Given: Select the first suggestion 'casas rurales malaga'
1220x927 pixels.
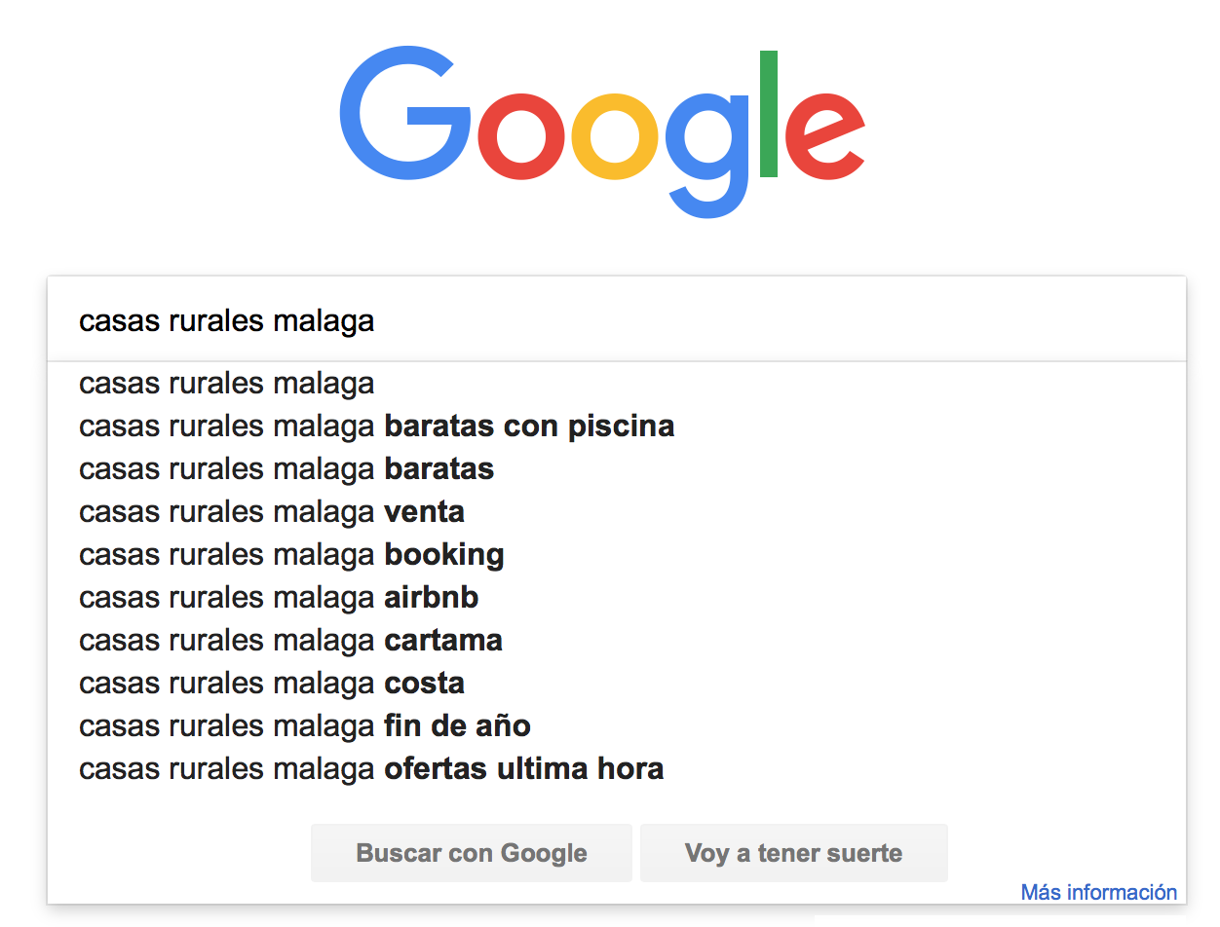Looking at the screenshot, I should point(617,384).
